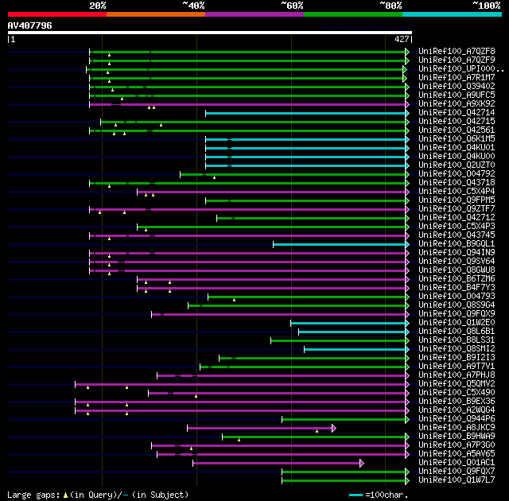Select the UniRef100_Q42714 label
This screenshot has width=509, height=501.
457,113
